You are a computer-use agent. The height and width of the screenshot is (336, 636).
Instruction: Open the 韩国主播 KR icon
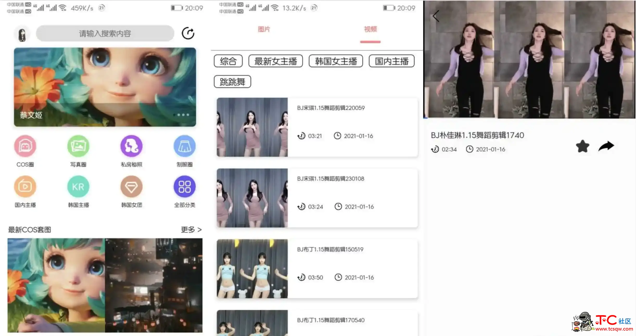(x=78, y=186)
